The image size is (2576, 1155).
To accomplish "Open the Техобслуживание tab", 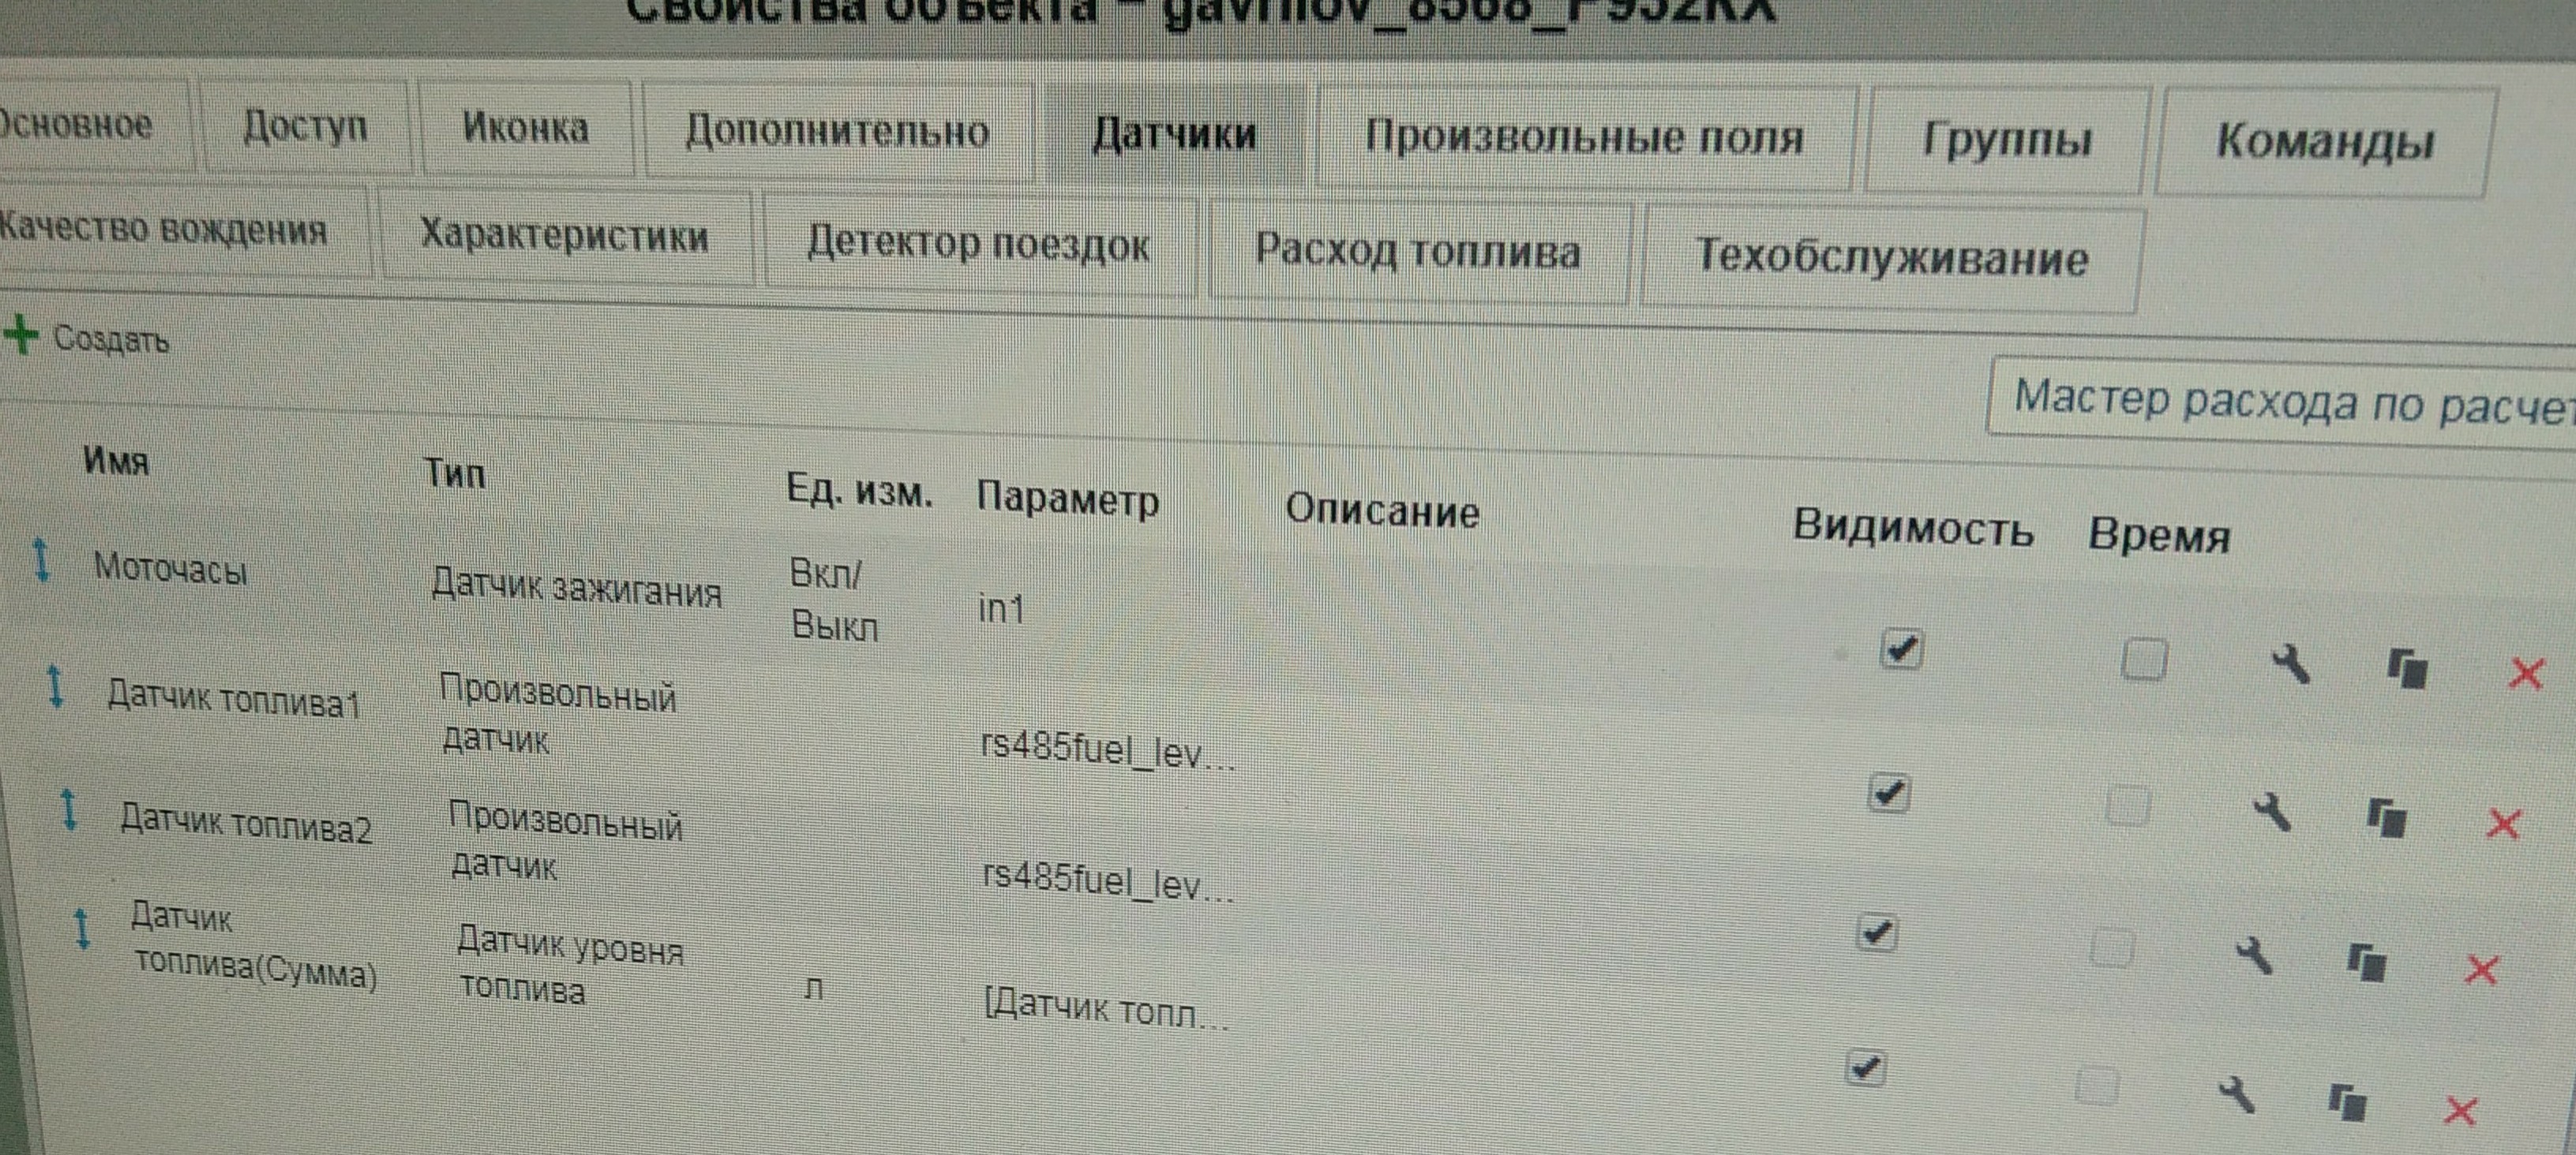I will click(1891, 258).
